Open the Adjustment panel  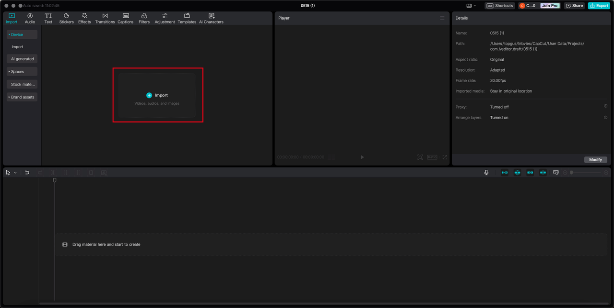tap(165, 18)
